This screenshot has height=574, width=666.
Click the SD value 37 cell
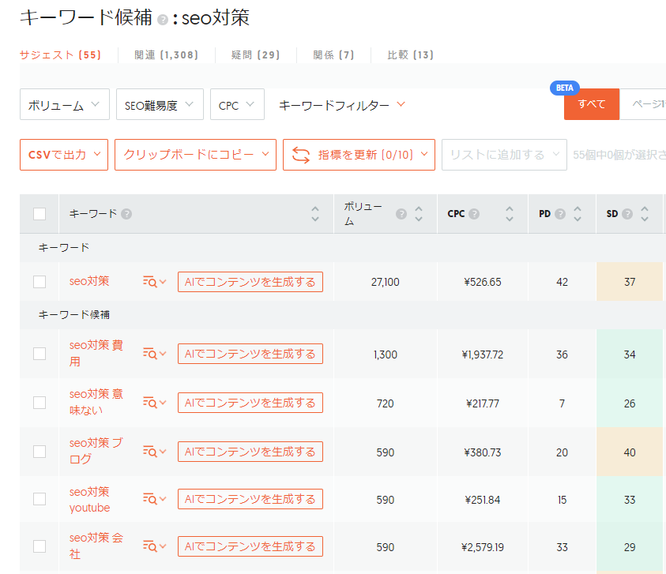[x=630, y=282]
